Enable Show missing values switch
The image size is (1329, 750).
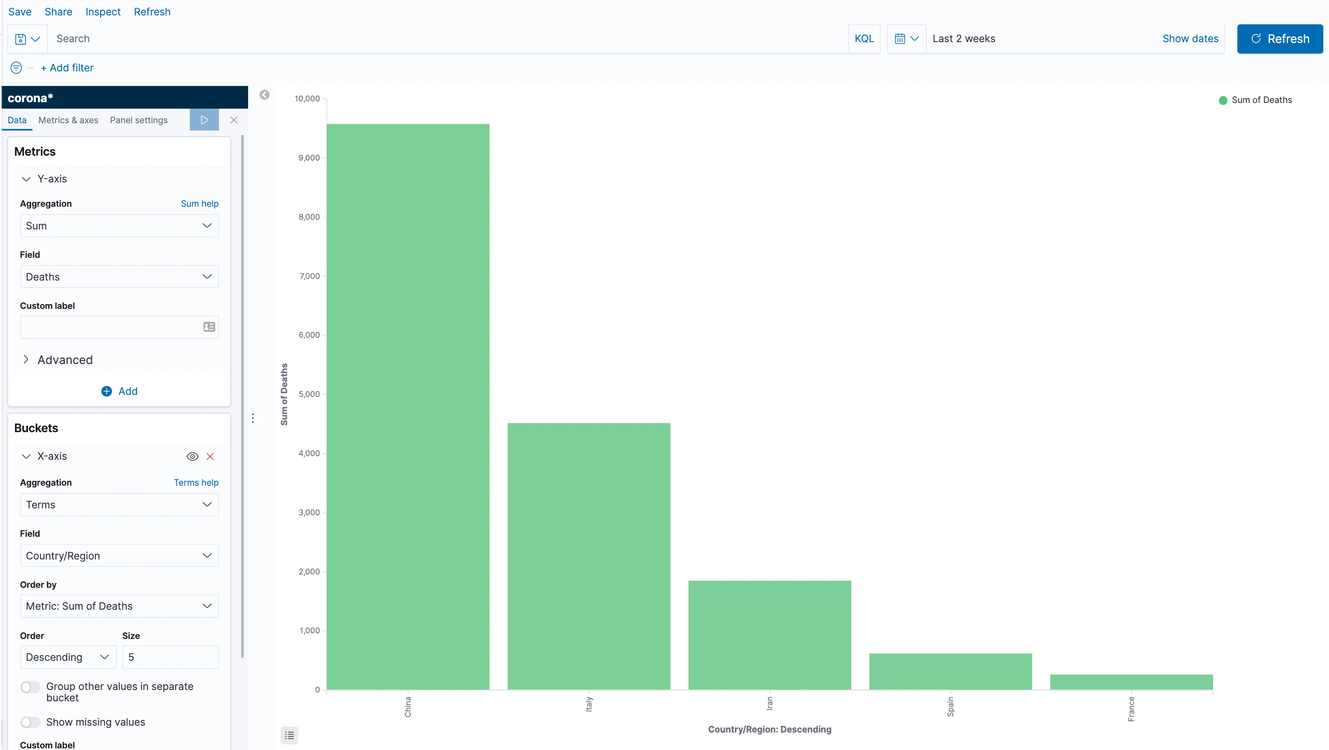[30, 722]
